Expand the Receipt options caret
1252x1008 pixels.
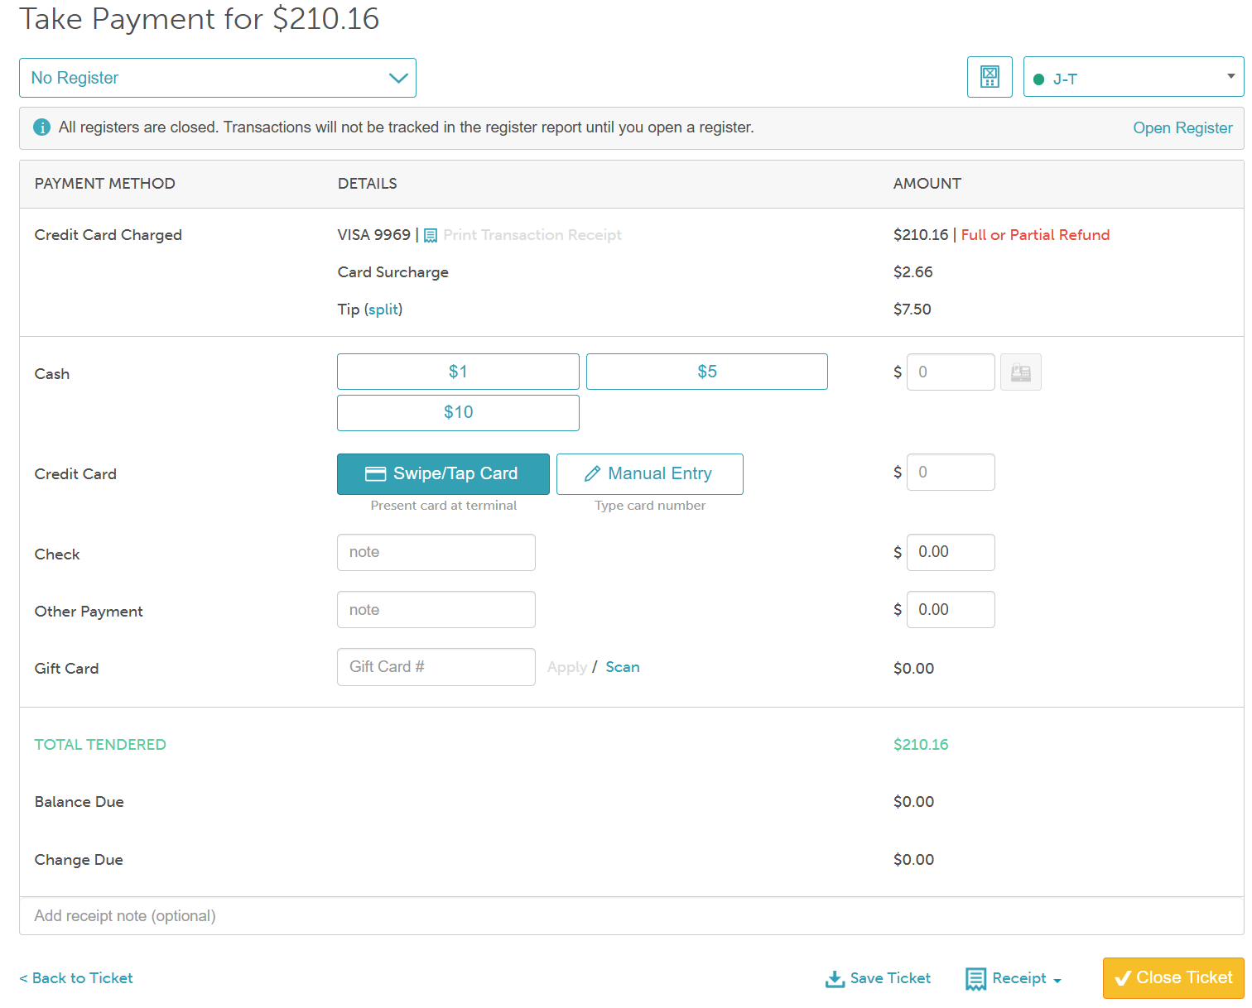coord(1057,981)
